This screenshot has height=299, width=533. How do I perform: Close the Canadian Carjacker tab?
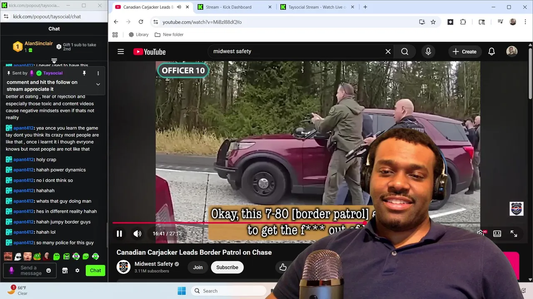tap(187, 7)
